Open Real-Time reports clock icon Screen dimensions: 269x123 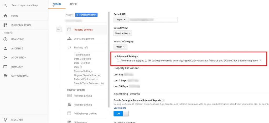5,39
